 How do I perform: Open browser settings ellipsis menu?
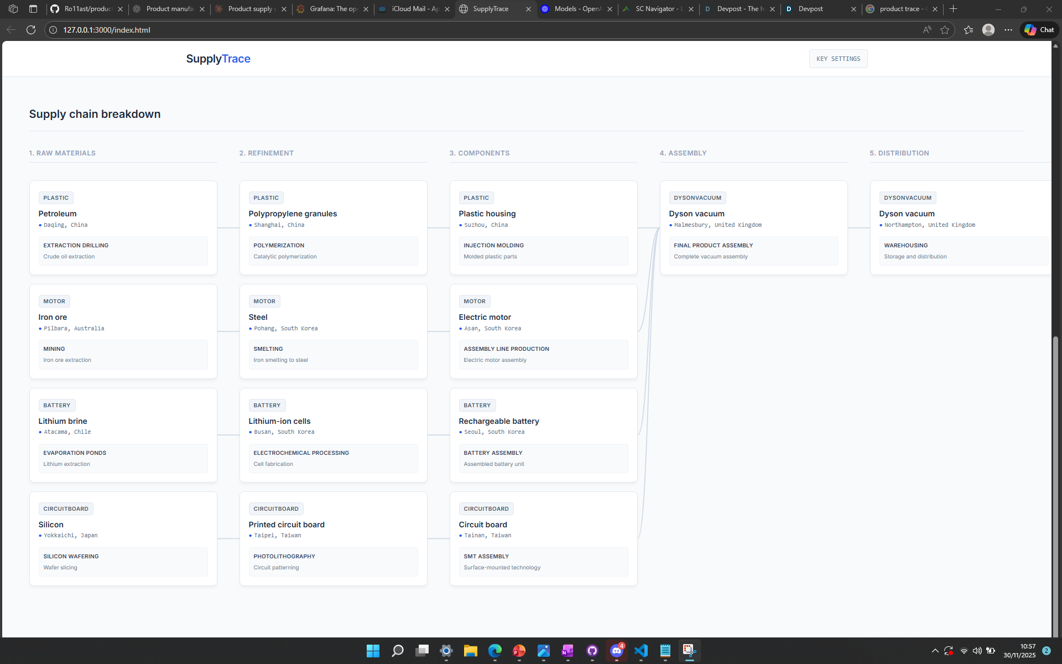click(1008, 30)
